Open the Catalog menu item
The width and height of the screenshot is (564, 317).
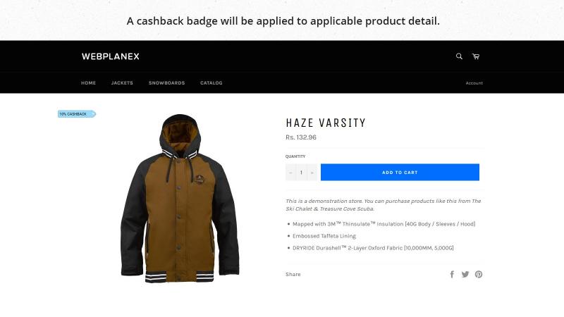coord(211,82)
